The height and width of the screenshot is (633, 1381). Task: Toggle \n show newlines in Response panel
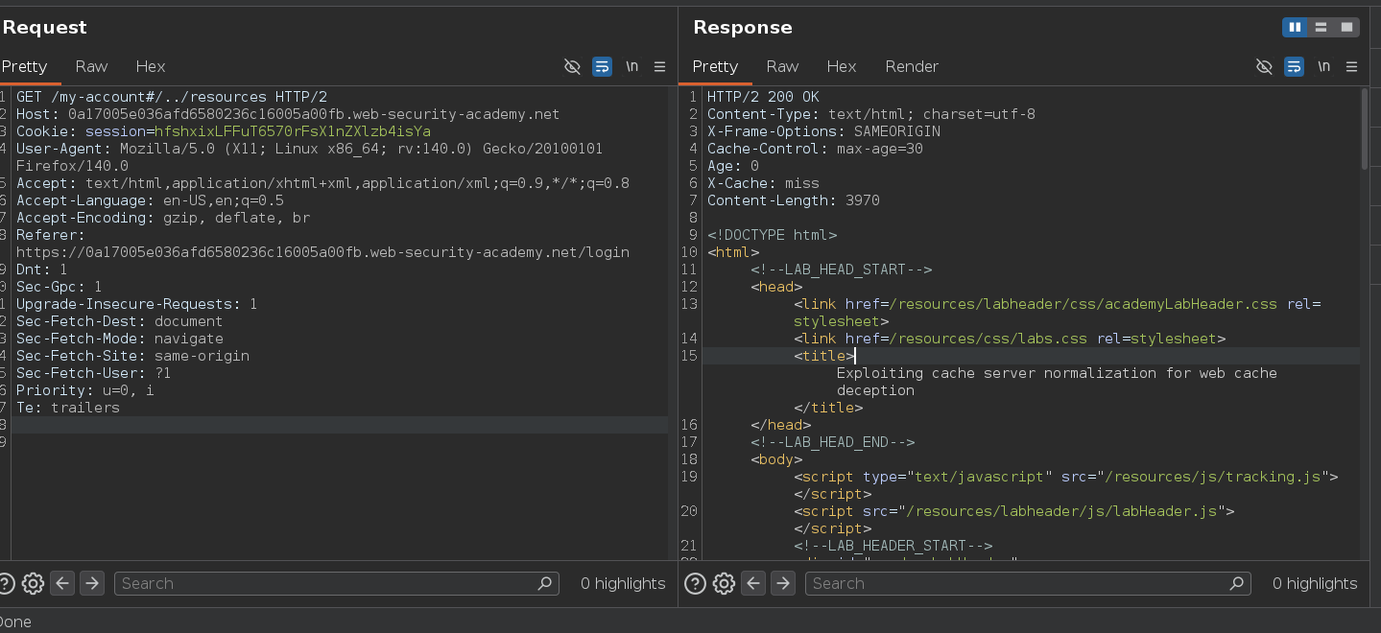tap(1324, 67)
